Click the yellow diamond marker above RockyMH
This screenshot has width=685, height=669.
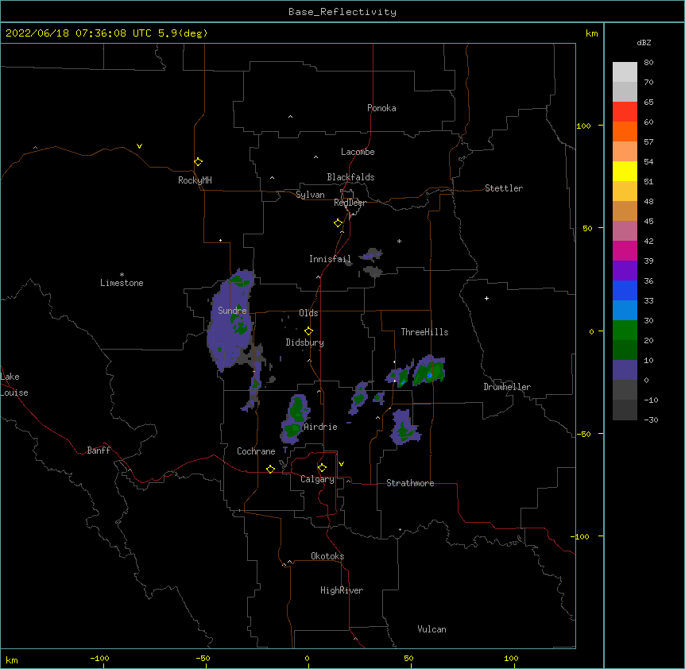pyautogui.click(x=199, y=162)
